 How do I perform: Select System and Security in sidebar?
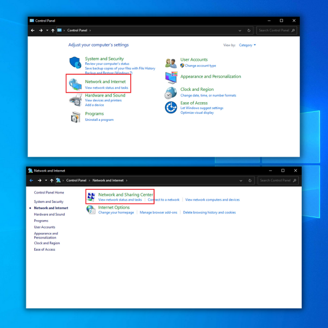click(49, 201)
